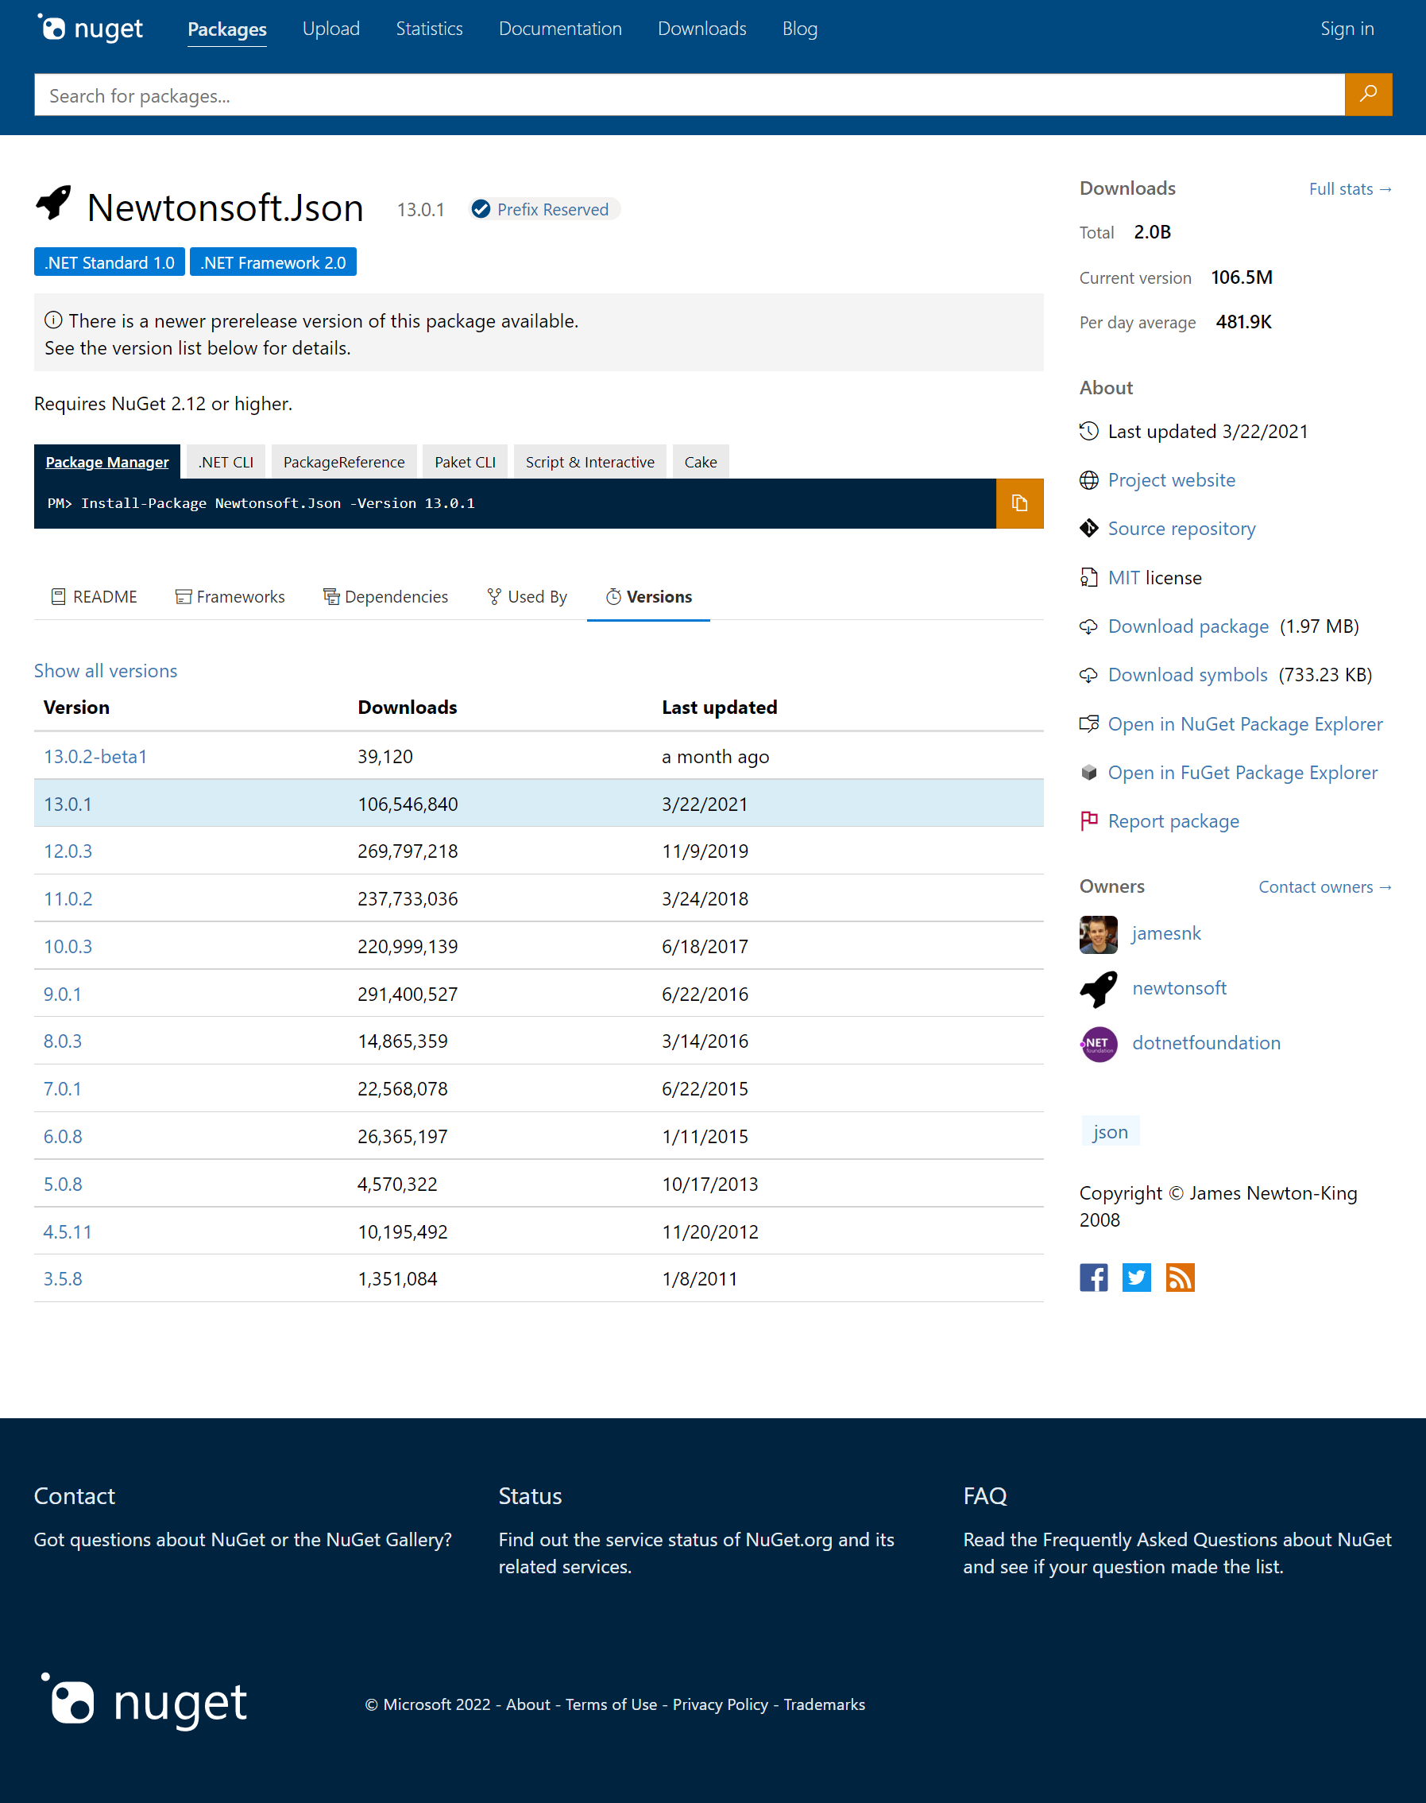1426x1803 pixels.
Task: Click Contact owners link
Action: point(1325,886)
